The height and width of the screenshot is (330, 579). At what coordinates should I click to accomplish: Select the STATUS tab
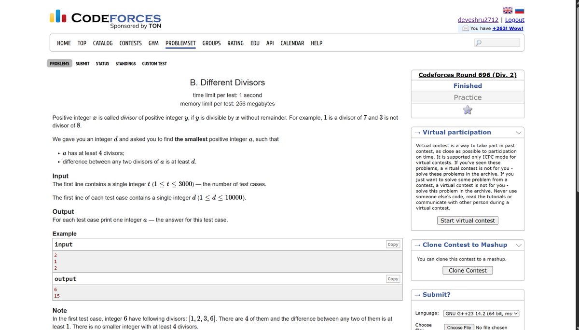tap(102, 64)
